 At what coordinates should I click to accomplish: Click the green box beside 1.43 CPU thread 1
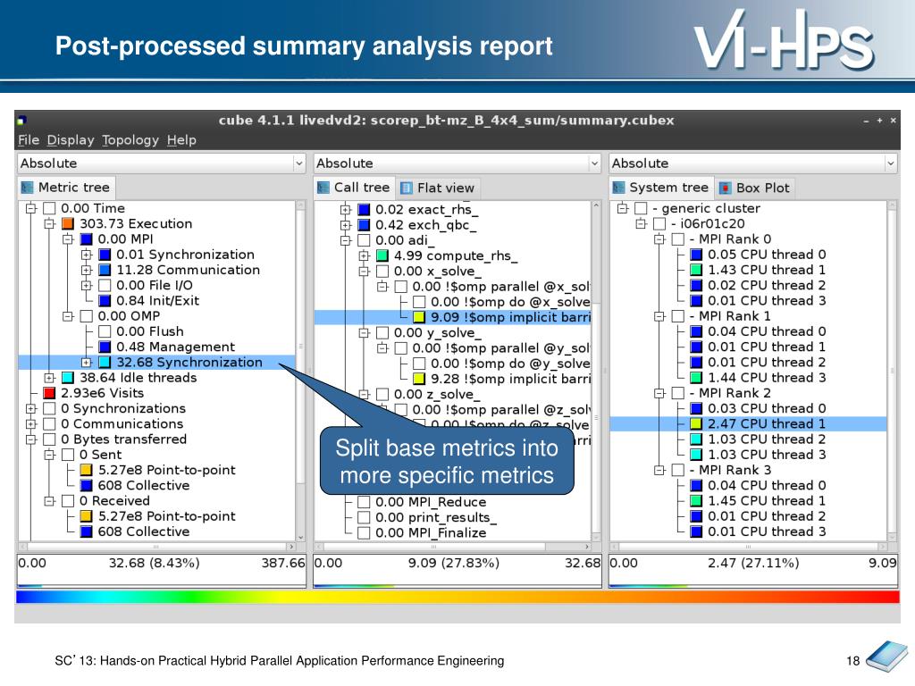(696, 270)
